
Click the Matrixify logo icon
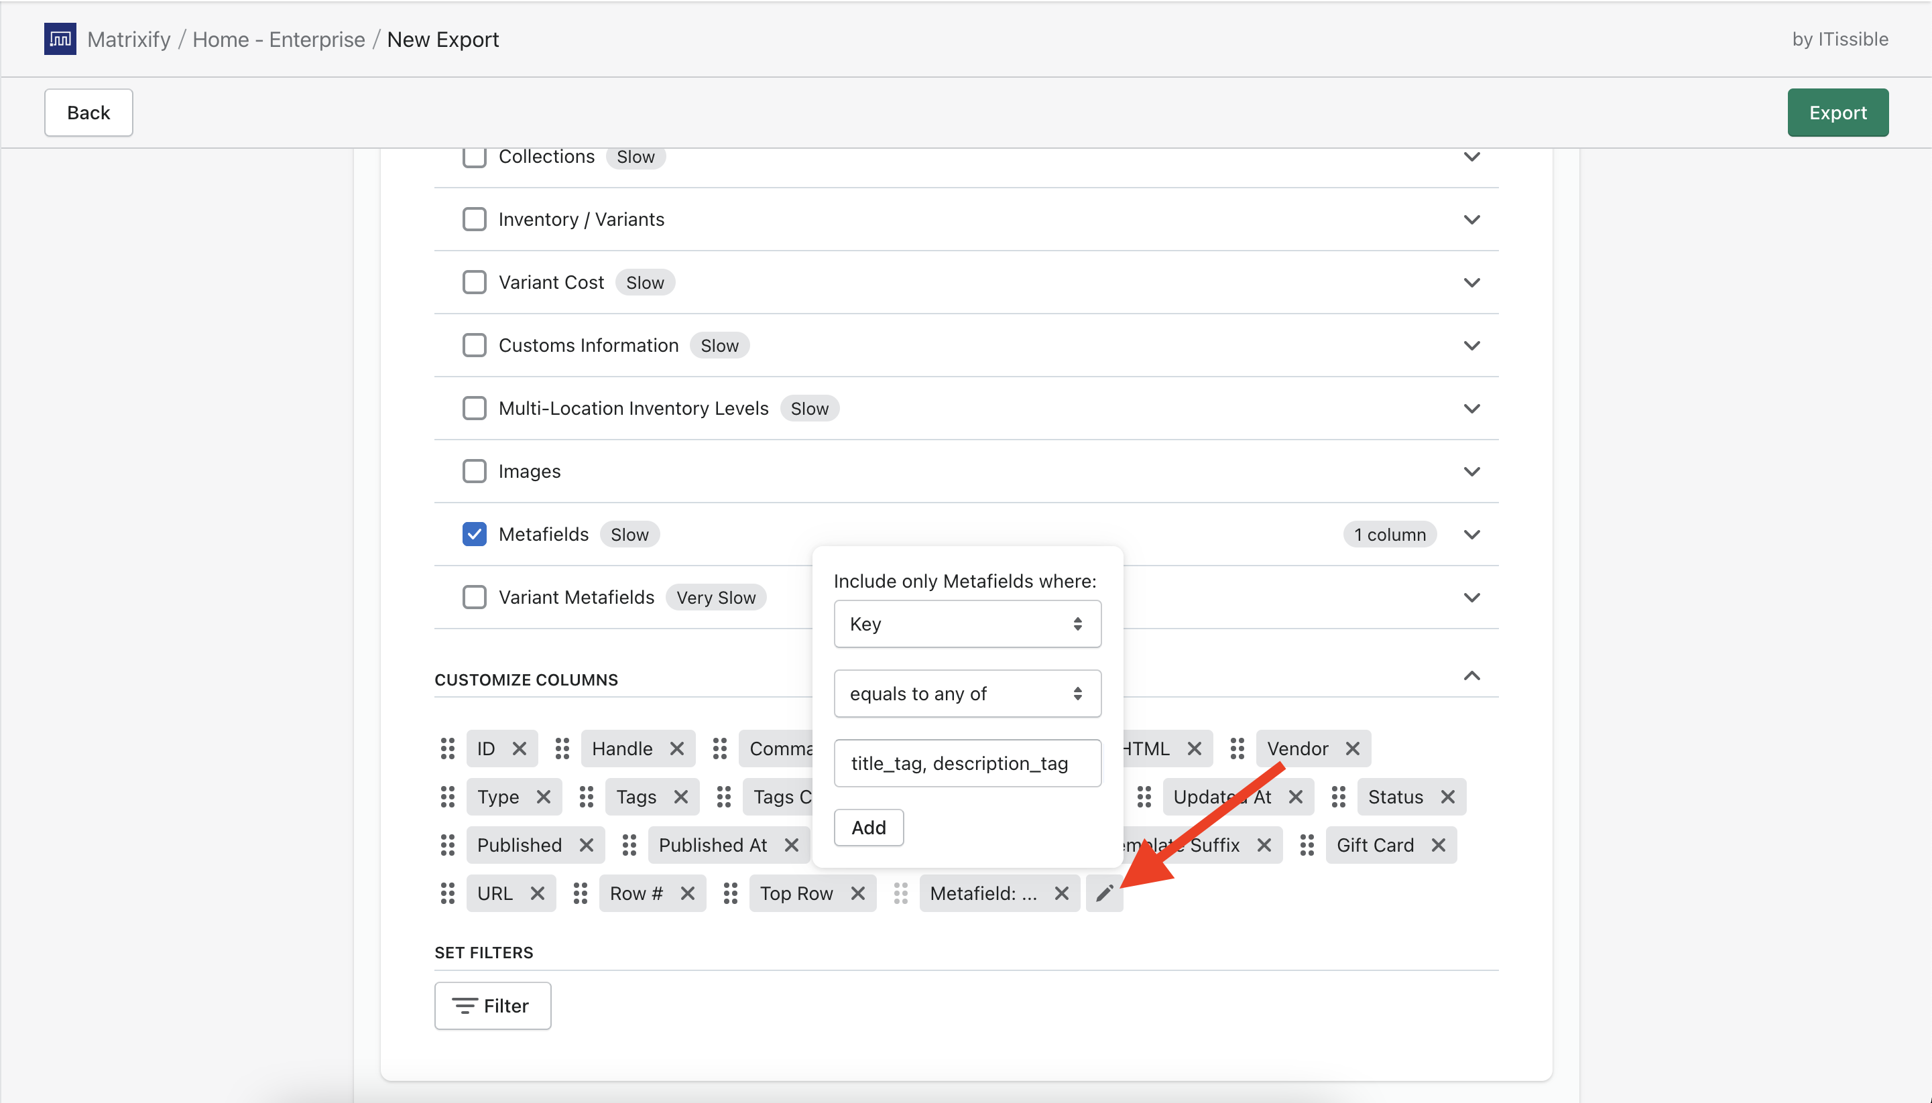pos(60,39)
